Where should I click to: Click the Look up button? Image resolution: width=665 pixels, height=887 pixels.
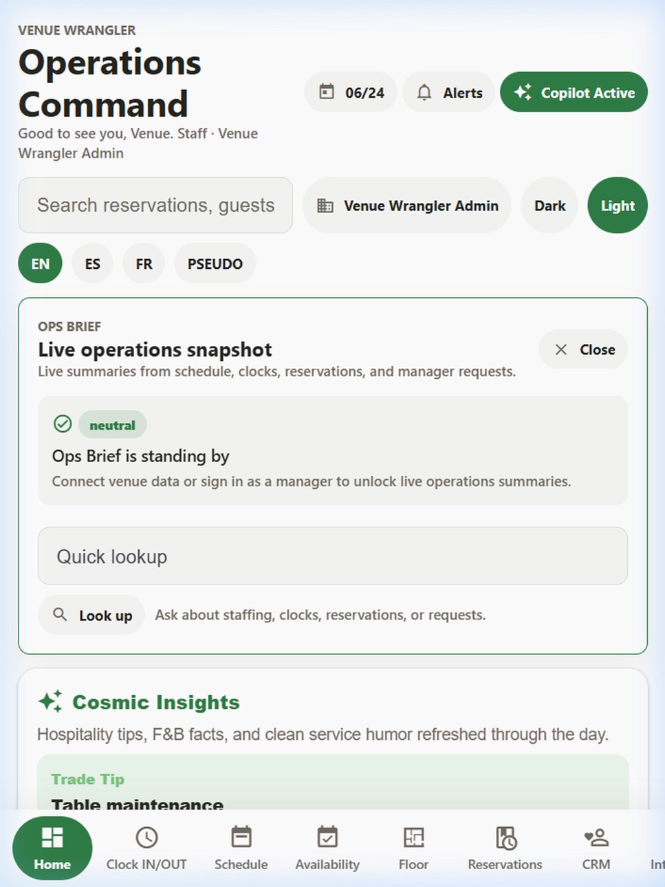[x=91, y=615]
